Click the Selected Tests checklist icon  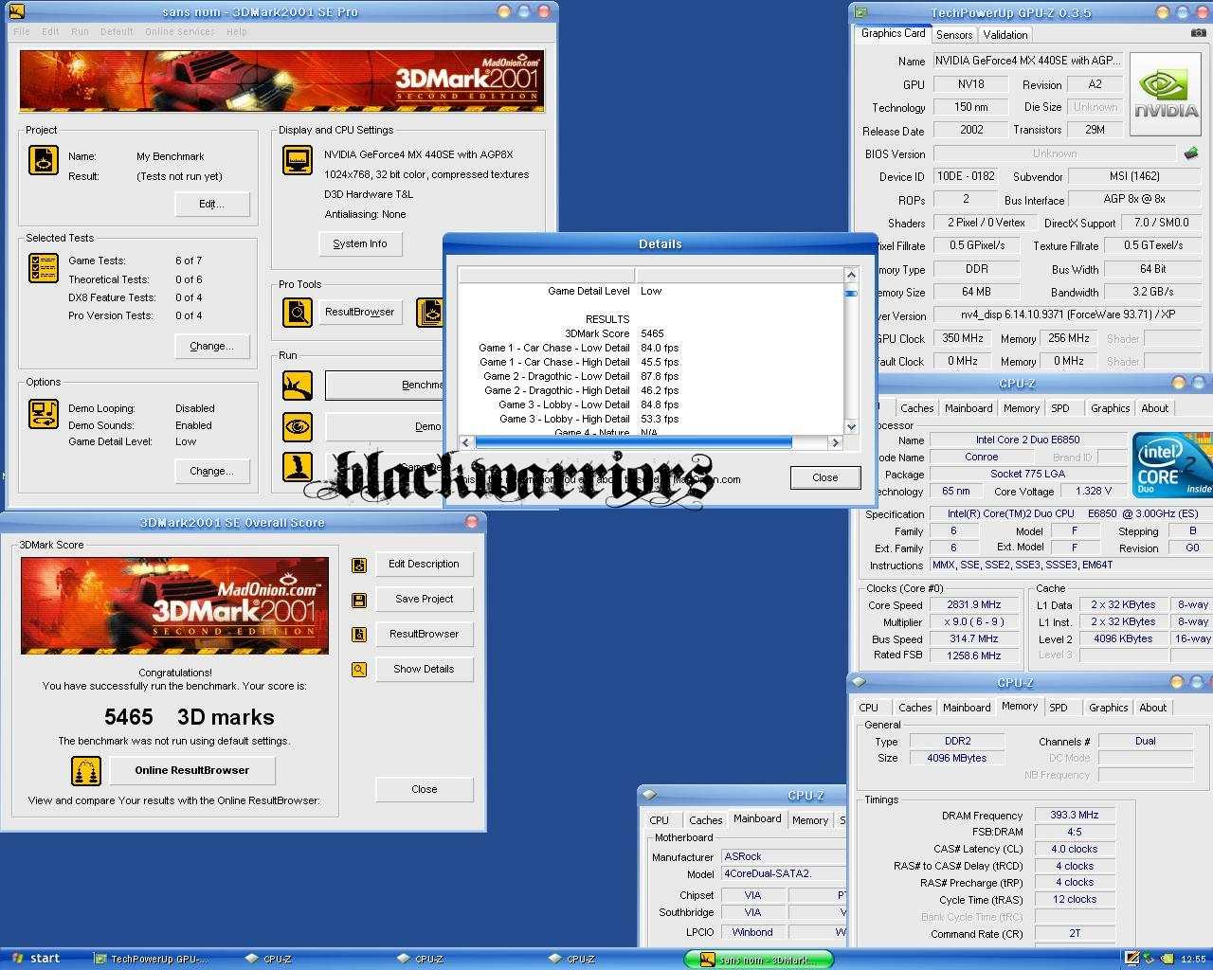pyautogui.click(x=43, y=269)
